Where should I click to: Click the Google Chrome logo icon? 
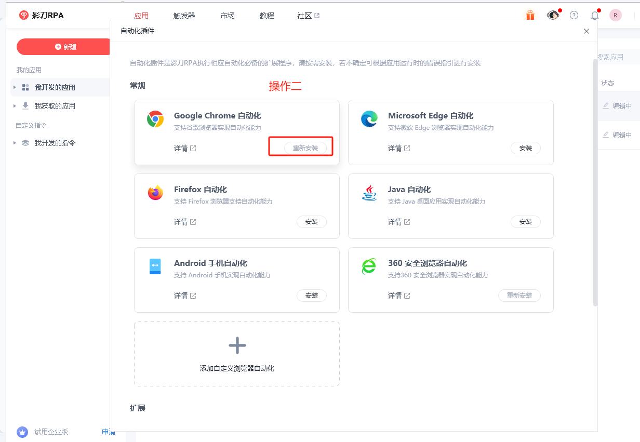point(155,119)
